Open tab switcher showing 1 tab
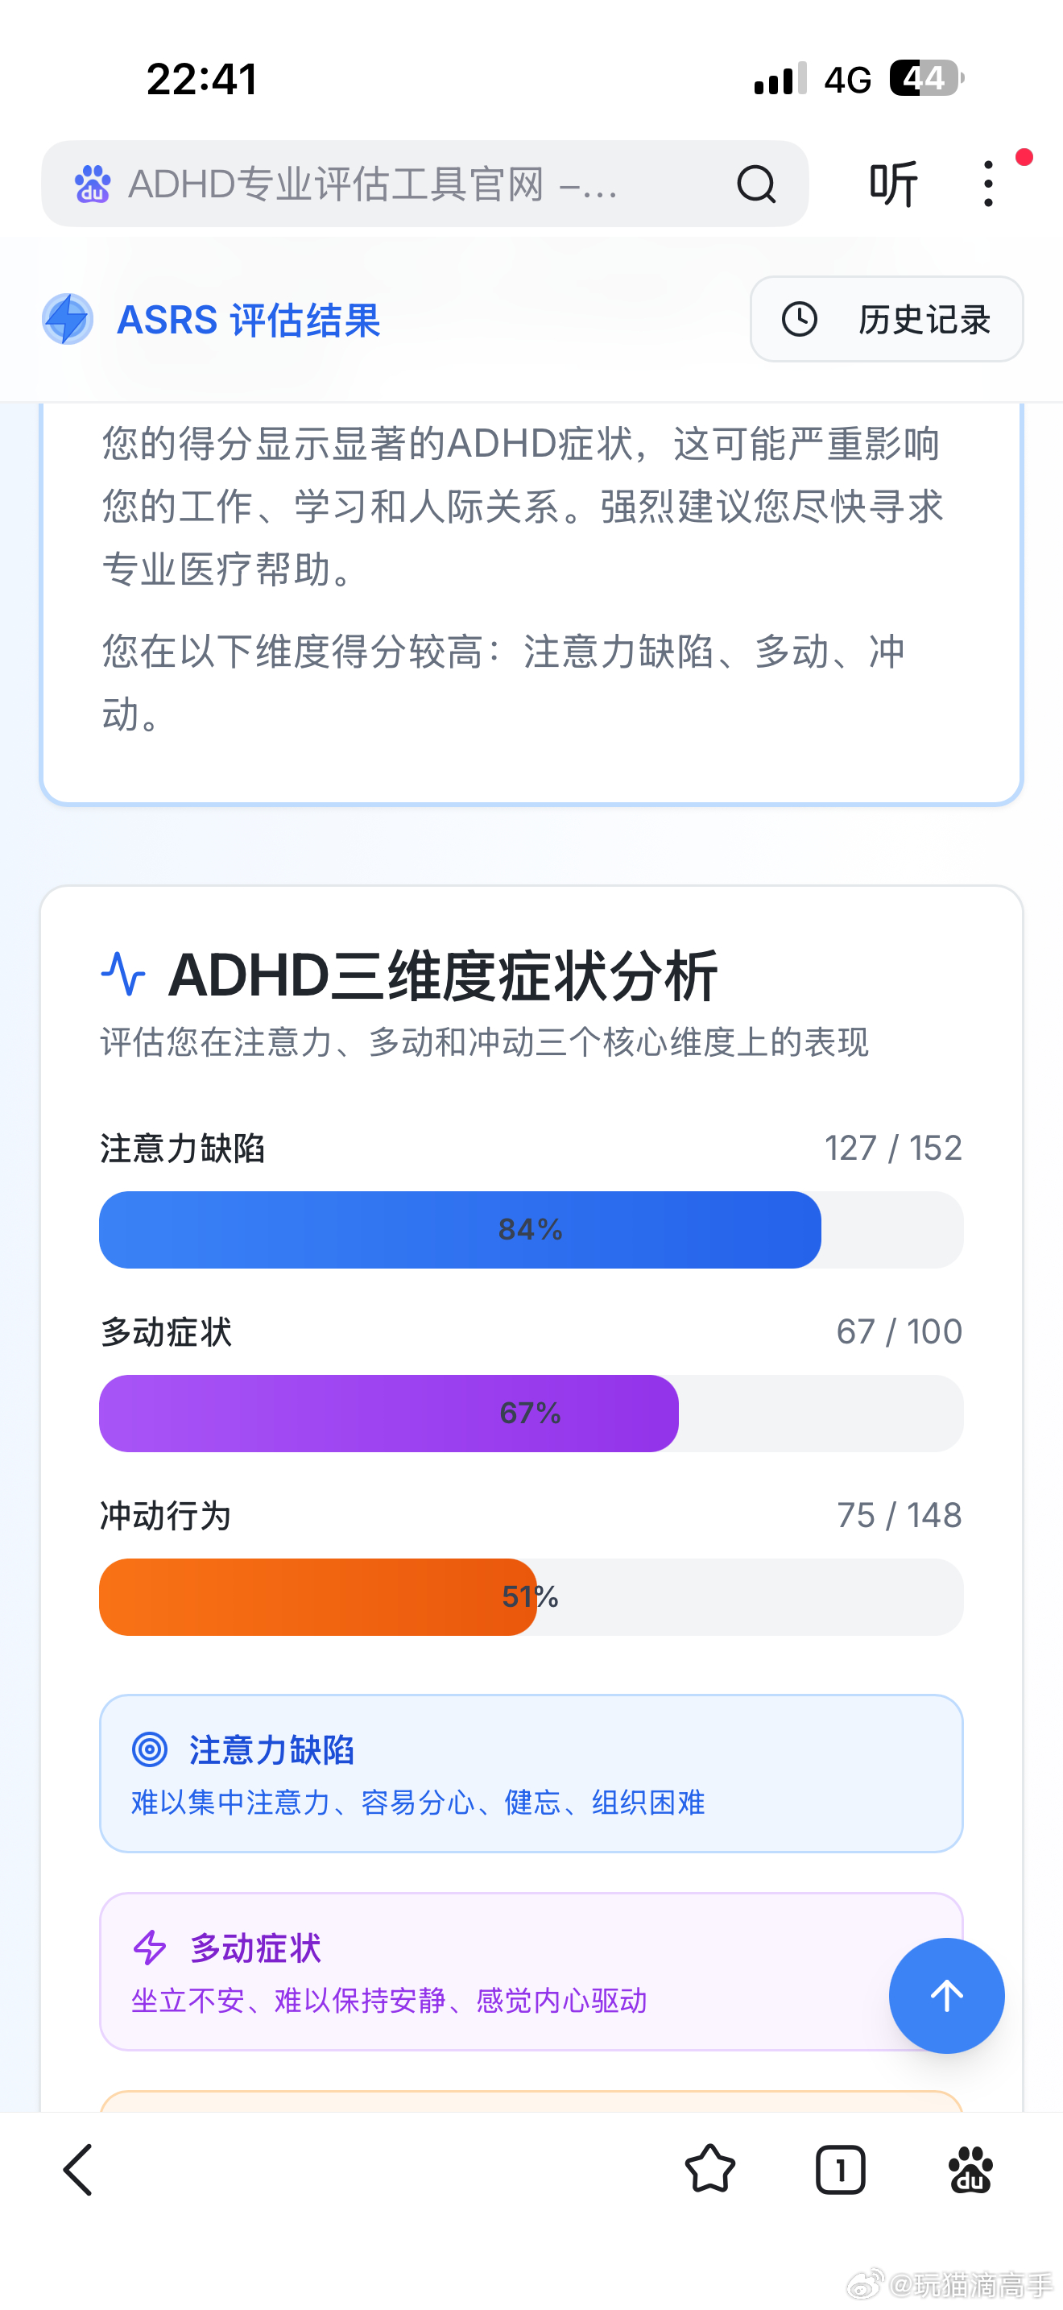 (x=840, y=2170)
